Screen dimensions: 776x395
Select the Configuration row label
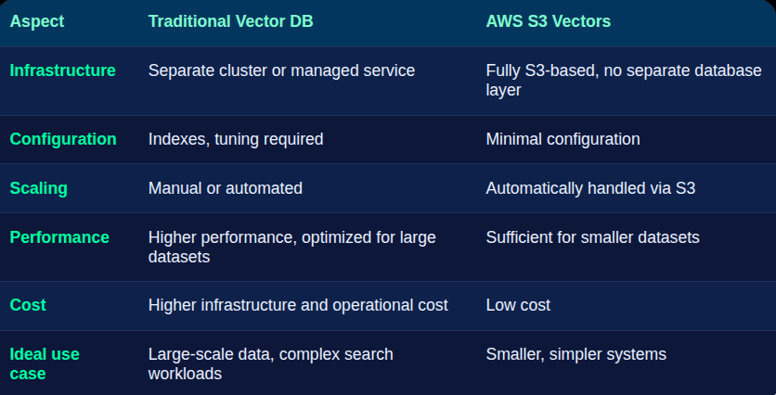click(x=63, y=139)
